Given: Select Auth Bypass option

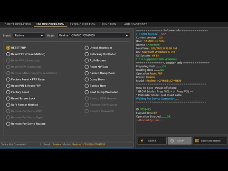Looking at the screenshot, I should point(95,60).
